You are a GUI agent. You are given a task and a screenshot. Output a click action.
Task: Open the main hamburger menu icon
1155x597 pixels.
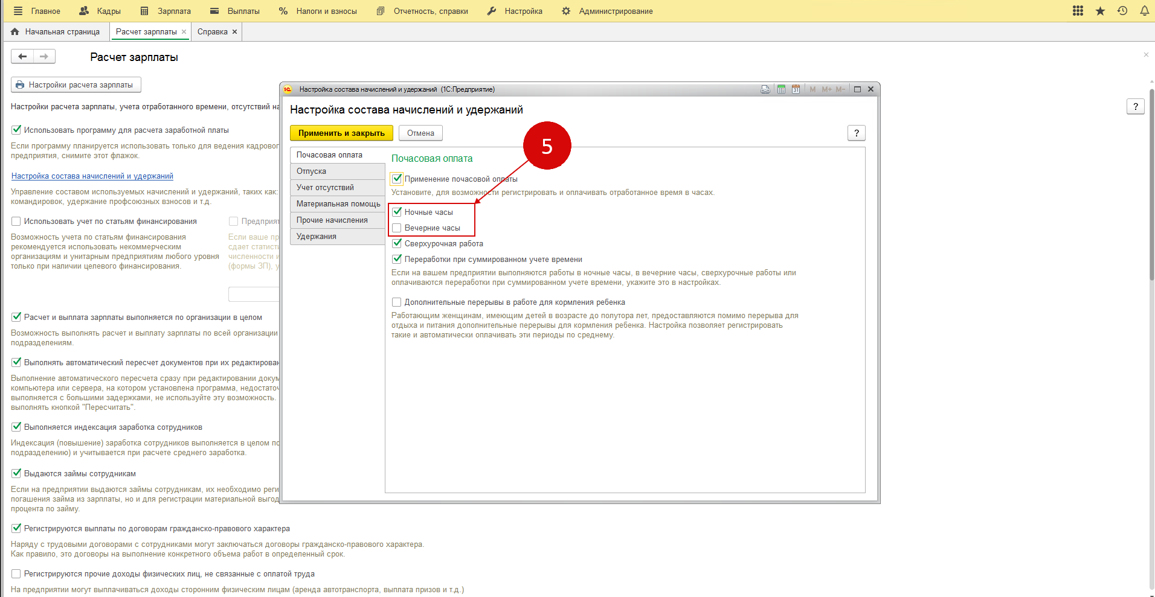click(18, 11)
